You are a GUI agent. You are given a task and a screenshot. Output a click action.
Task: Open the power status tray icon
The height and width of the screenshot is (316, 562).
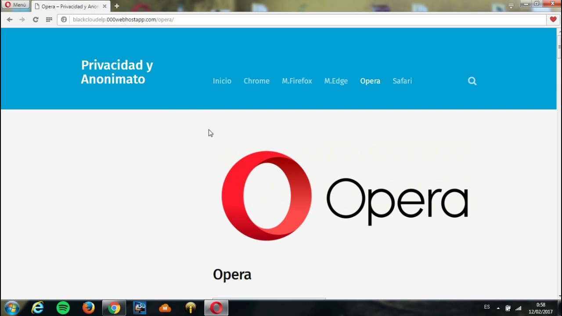click(x=508, y=308)
